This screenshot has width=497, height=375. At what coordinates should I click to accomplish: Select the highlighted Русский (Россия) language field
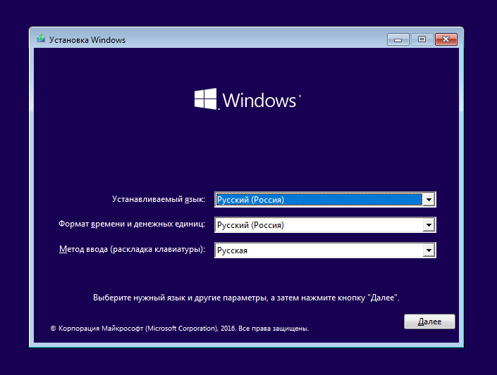pos(317,200)
